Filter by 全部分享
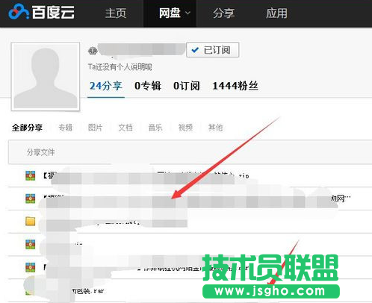The height and width of the screenshot is (303, 372). coord(27,128)
